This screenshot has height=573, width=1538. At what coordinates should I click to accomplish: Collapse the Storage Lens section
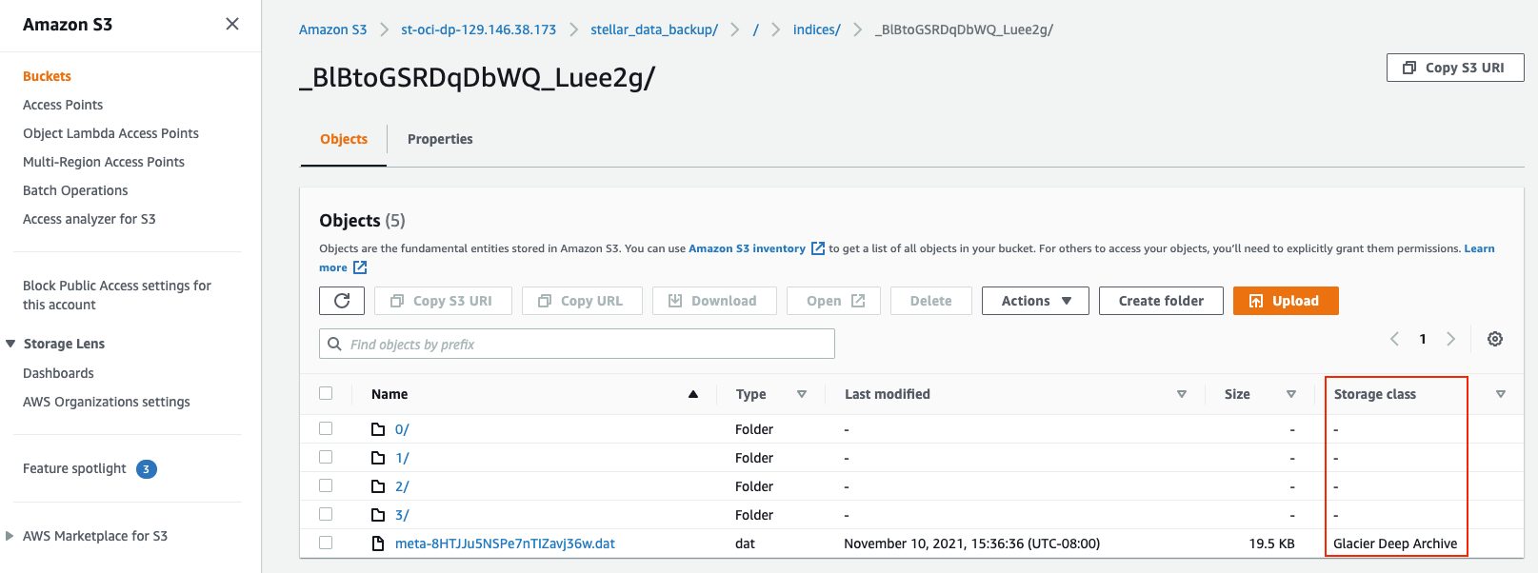(x=10, y=344)
